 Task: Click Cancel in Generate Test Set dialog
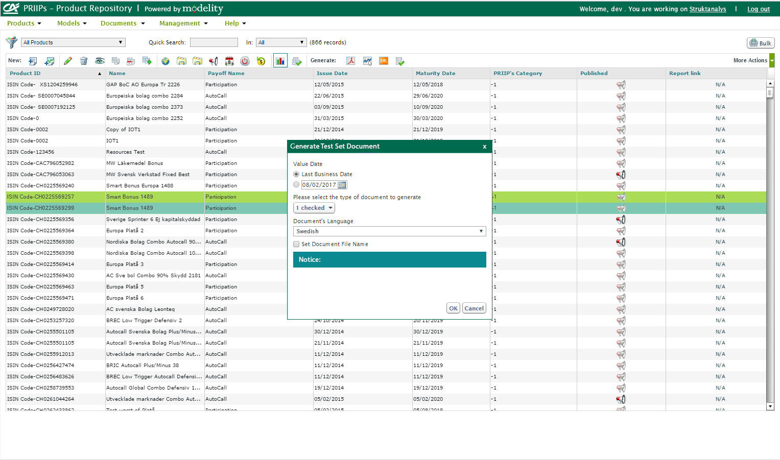(474, 308)
